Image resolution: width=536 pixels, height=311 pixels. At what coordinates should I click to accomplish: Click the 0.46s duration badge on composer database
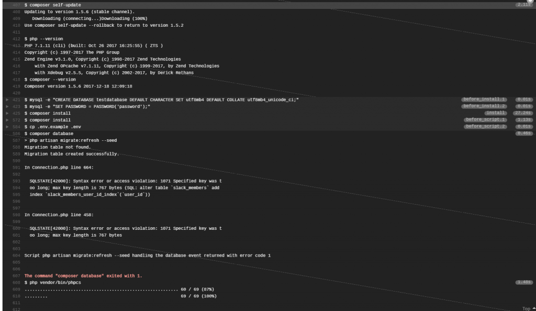524,134
